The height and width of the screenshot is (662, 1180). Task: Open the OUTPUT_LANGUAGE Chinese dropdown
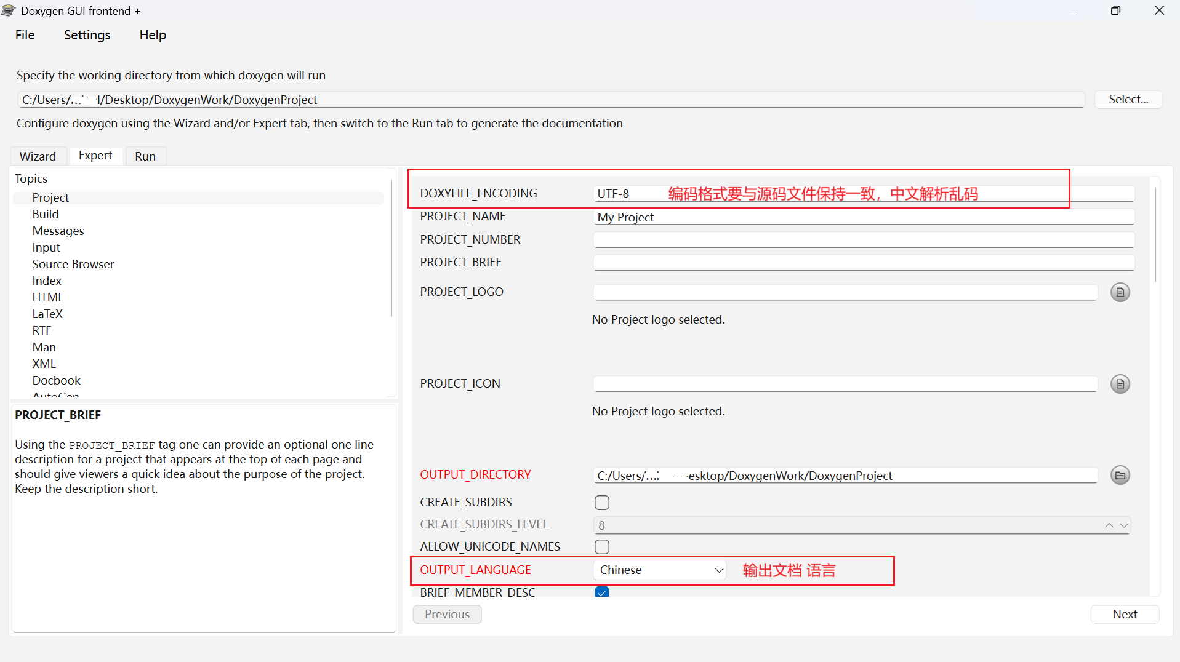coord(660,570)
